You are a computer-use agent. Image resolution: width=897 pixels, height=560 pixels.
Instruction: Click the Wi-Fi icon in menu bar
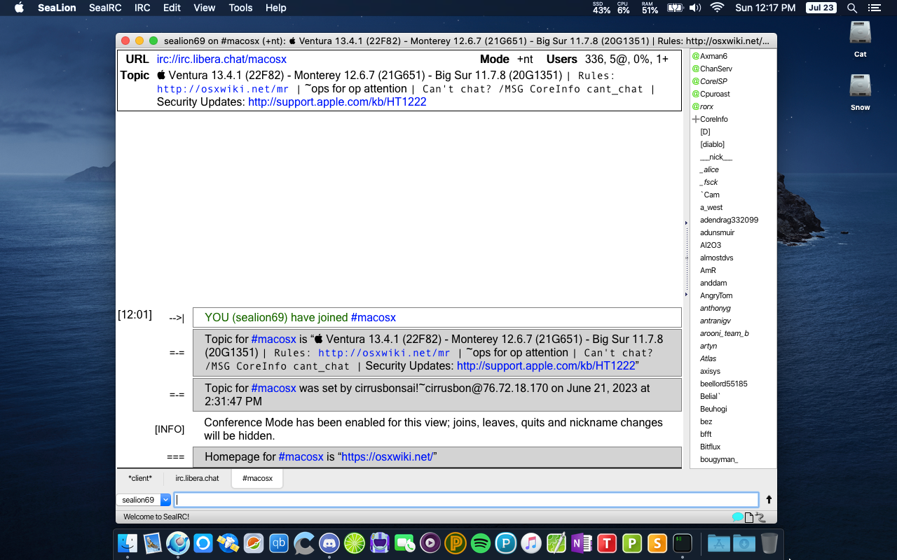click(716, 8)
